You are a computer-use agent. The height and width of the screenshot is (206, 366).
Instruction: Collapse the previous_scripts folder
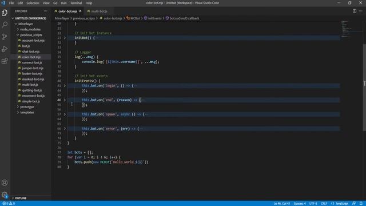[31, 35]
